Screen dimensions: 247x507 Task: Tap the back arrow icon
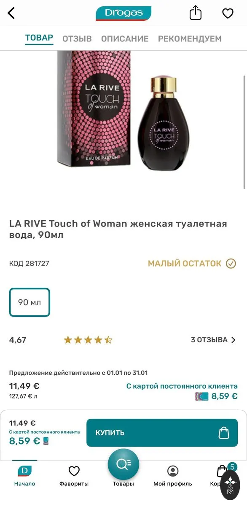pos(11,13)
